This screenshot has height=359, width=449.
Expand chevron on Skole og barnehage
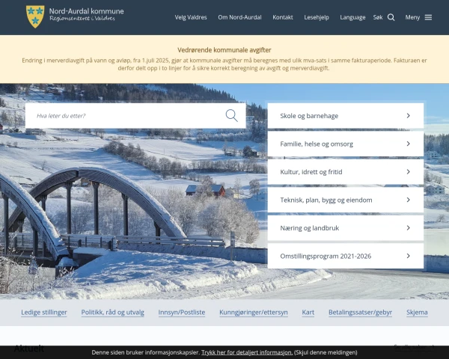(409, 116)
